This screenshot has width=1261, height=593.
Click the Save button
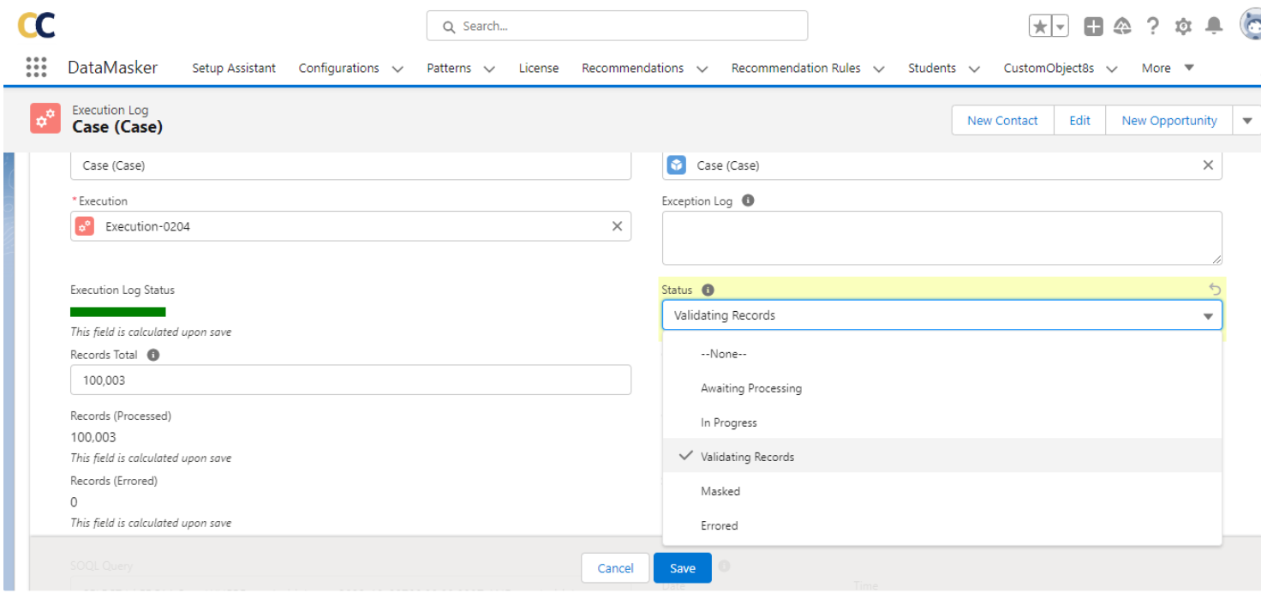pyautogui.click(x=682, y=568)
